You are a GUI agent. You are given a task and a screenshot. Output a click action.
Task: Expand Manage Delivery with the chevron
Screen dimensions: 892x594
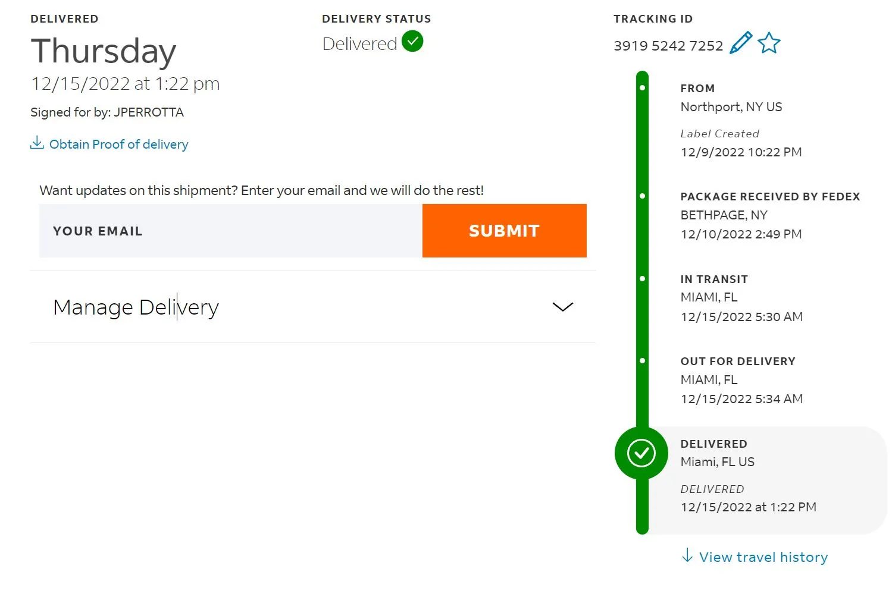(x=562, y=307)
